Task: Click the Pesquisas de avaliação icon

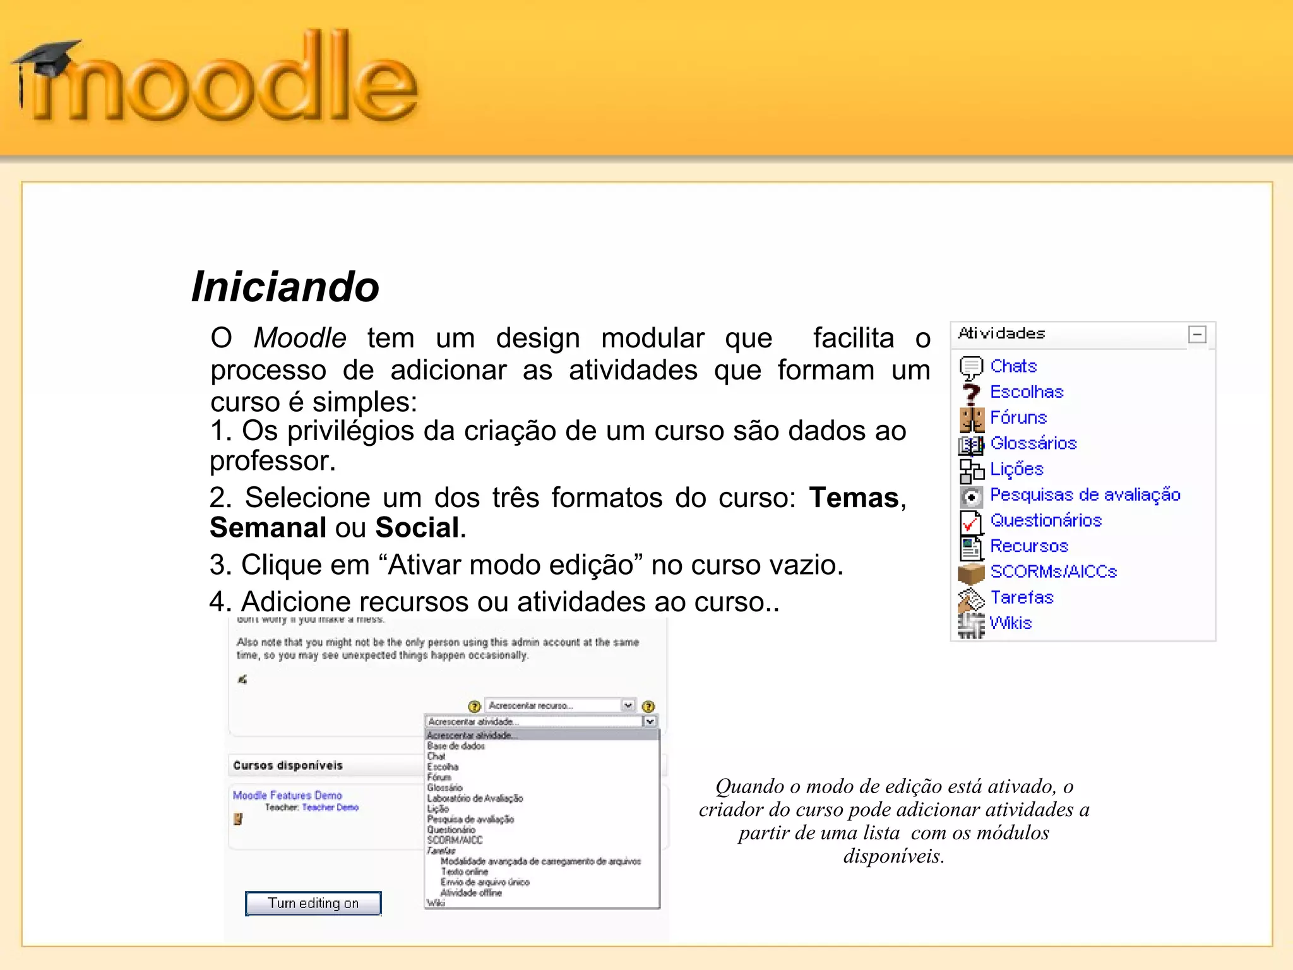Action: tap(971, 496)
